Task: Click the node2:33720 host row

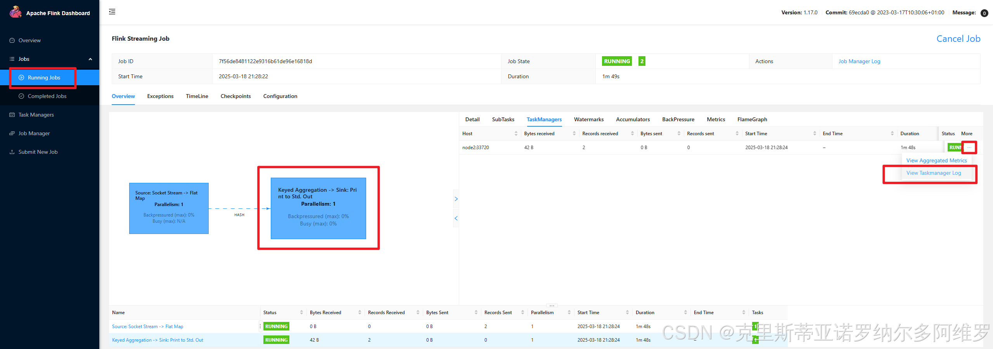Action: [476, 148]
